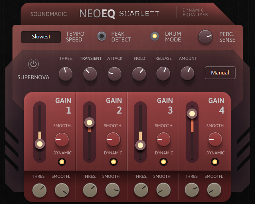
Task: Click the Hold knob
Action: pyautogui.click(x=139, y=74)
